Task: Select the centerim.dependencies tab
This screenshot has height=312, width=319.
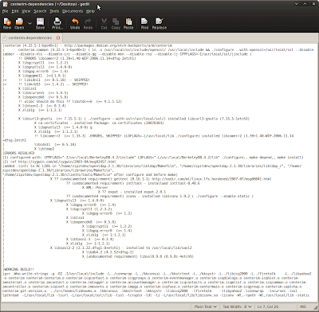Action: click(x=30, y=37)
